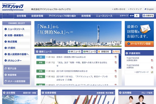Screen dimensions: 156x104
Task: Open PDF icon for 決算補足資料
Action: tap(152, 60)
